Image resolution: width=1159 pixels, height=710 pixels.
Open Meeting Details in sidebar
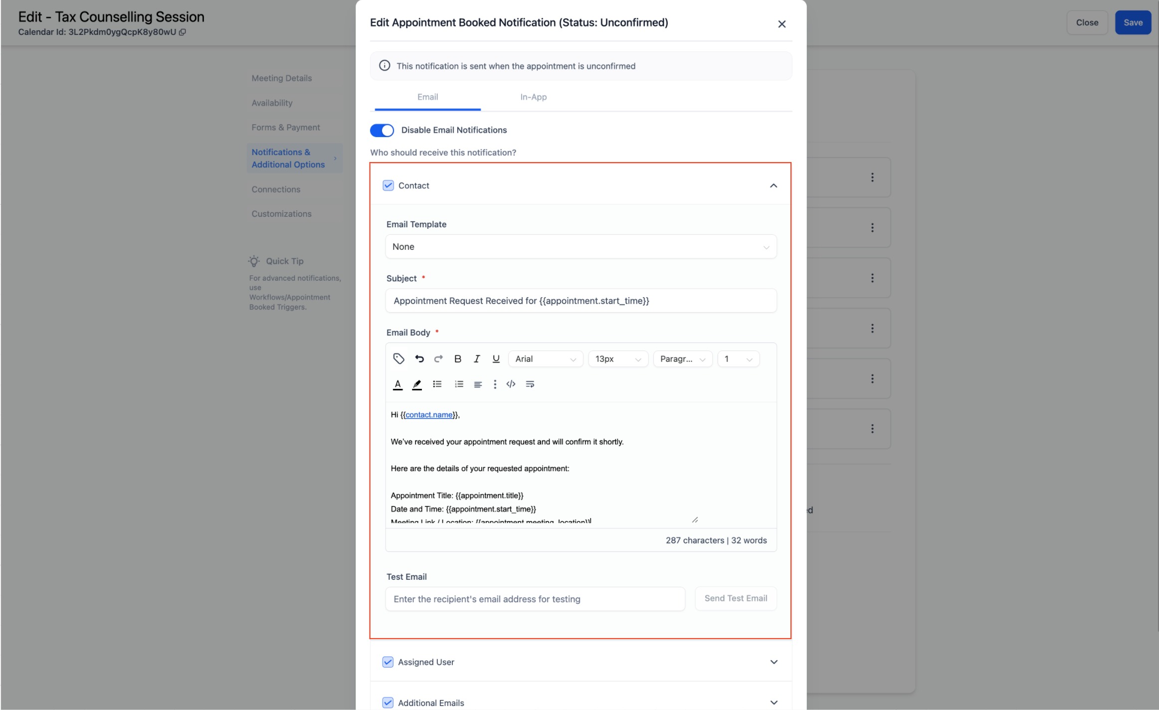[281, 78]
